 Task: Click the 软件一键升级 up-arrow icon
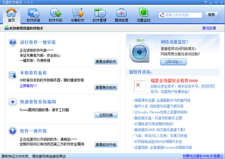coord(13,131)
